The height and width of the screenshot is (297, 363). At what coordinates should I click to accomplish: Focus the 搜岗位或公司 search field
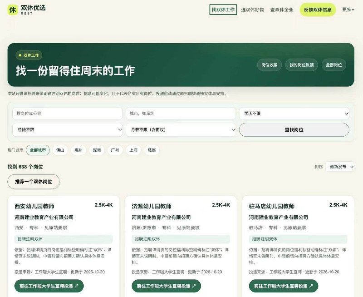click(67, 114)
